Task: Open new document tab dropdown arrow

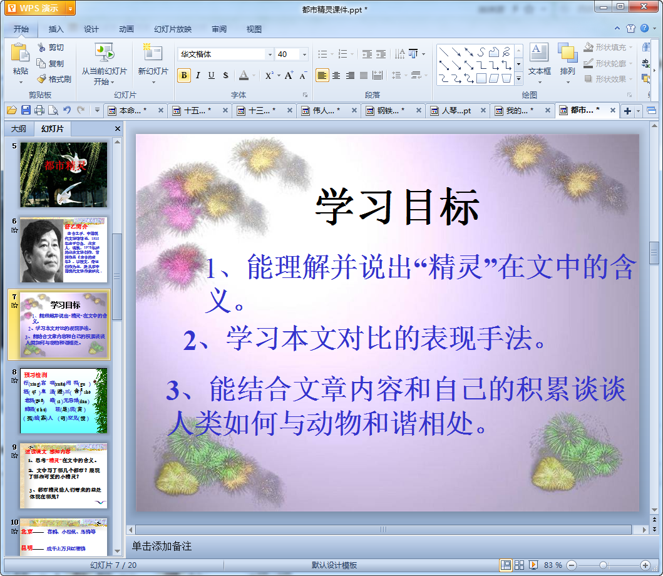Action: (x=639, y=111)
